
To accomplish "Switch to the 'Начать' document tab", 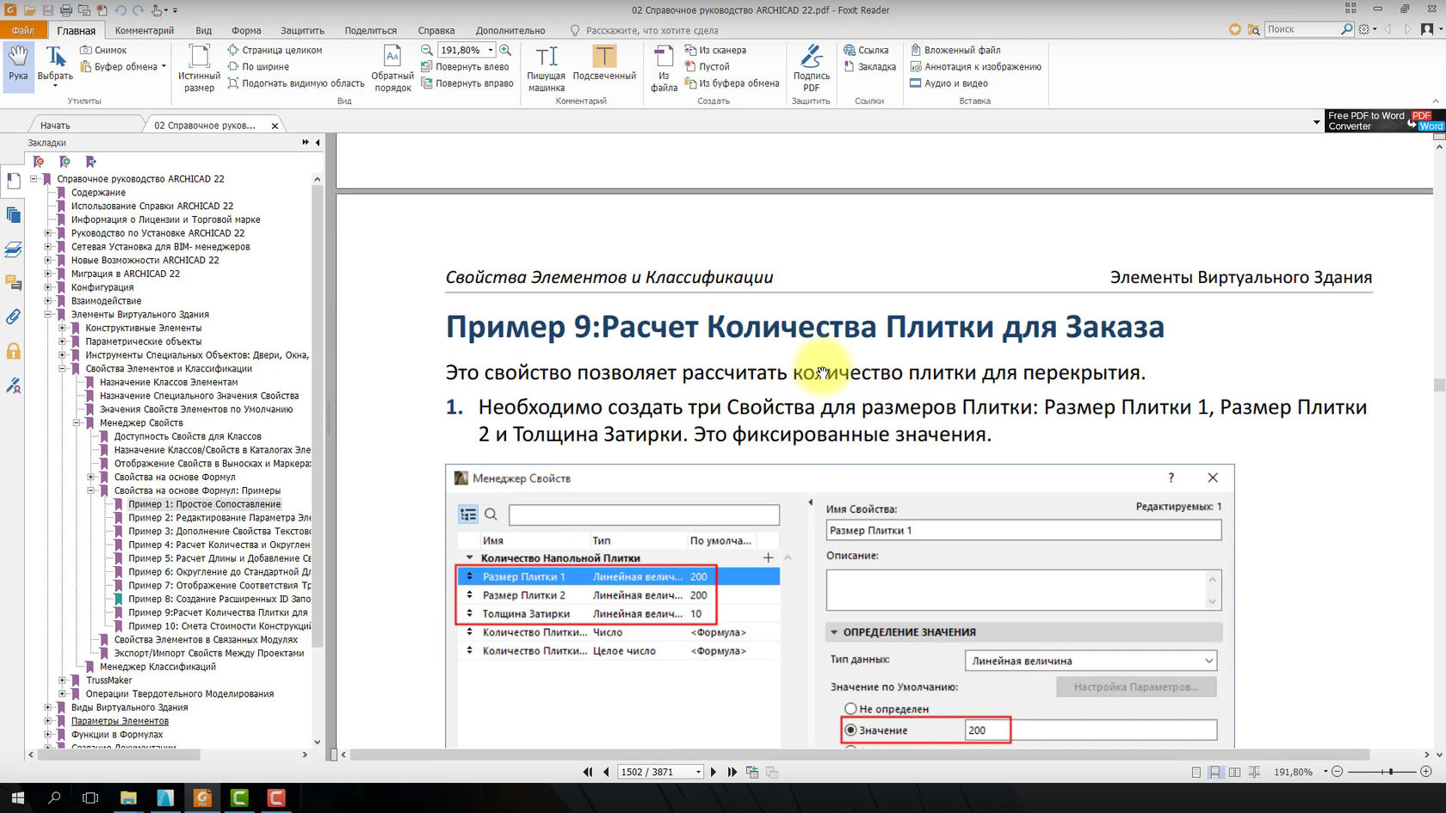I will (55, 126).
